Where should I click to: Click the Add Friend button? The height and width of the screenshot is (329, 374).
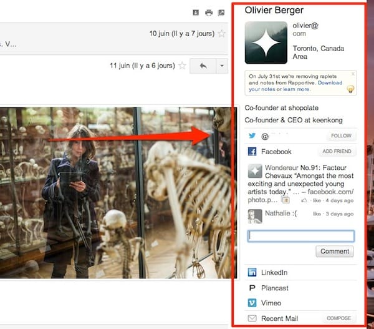point(337,151)
